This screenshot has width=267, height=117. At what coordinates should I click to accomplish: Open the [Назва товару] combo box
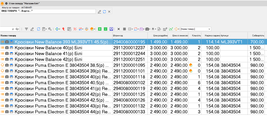pyautogui.click(x=195, y=29)
